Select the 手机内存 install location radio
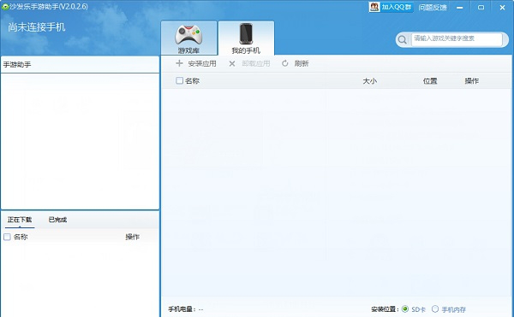The image size is (514, 329). coord(435,308)
